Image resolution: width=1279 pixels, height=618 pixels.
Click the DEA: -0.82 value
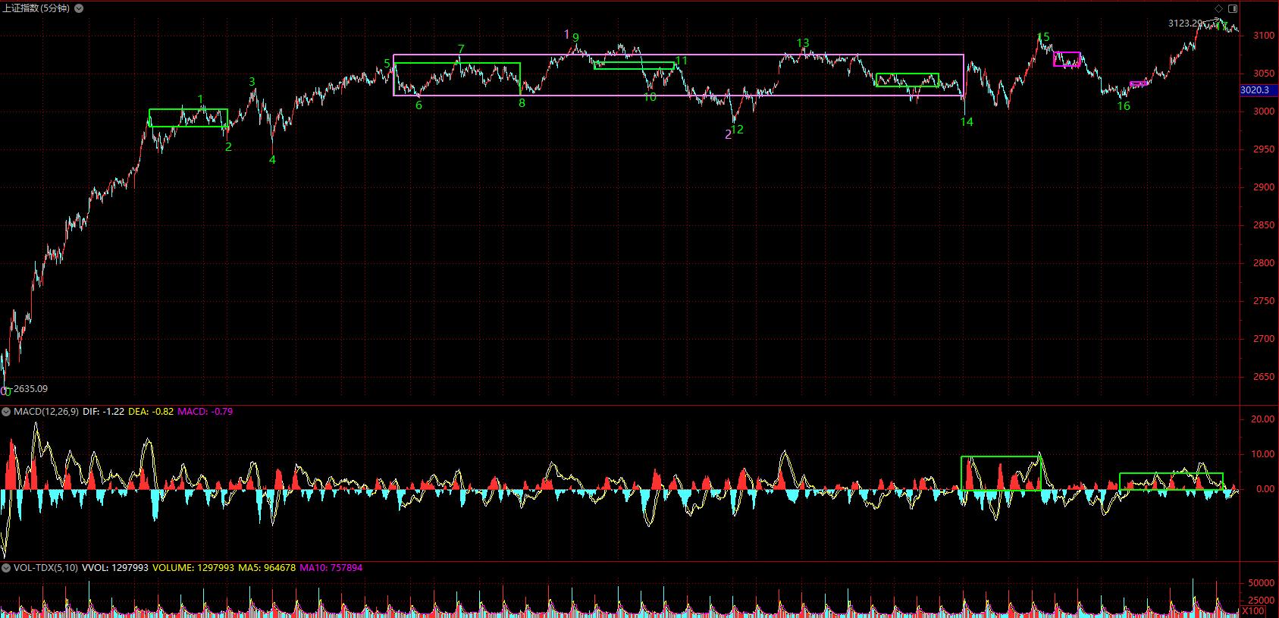(x=151, y=412)
